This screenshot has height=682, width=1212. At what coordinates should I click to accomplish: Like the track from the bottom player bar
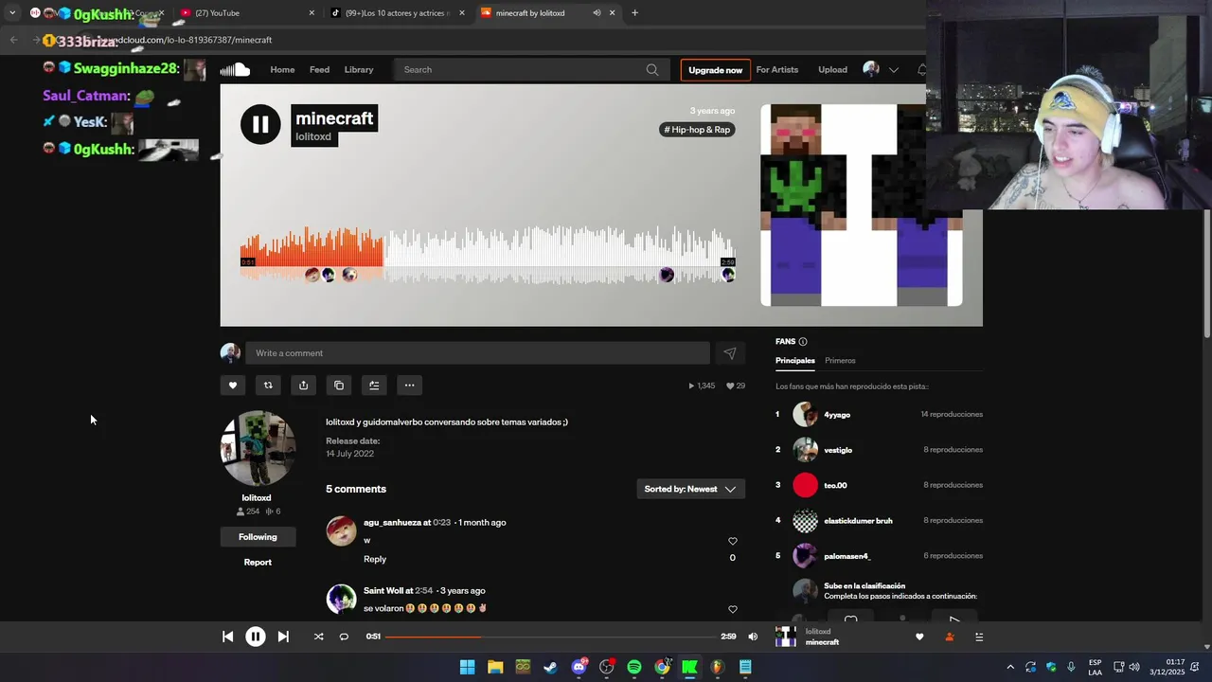[x=918, y=637]
